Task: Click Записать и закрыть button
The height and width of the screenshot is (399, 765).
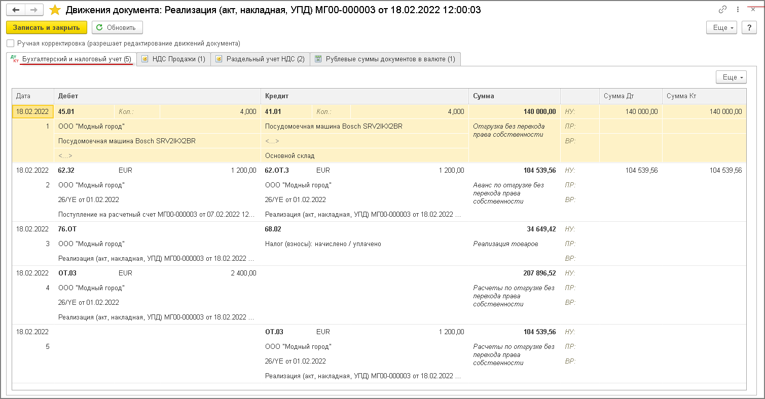Action: 47,28
